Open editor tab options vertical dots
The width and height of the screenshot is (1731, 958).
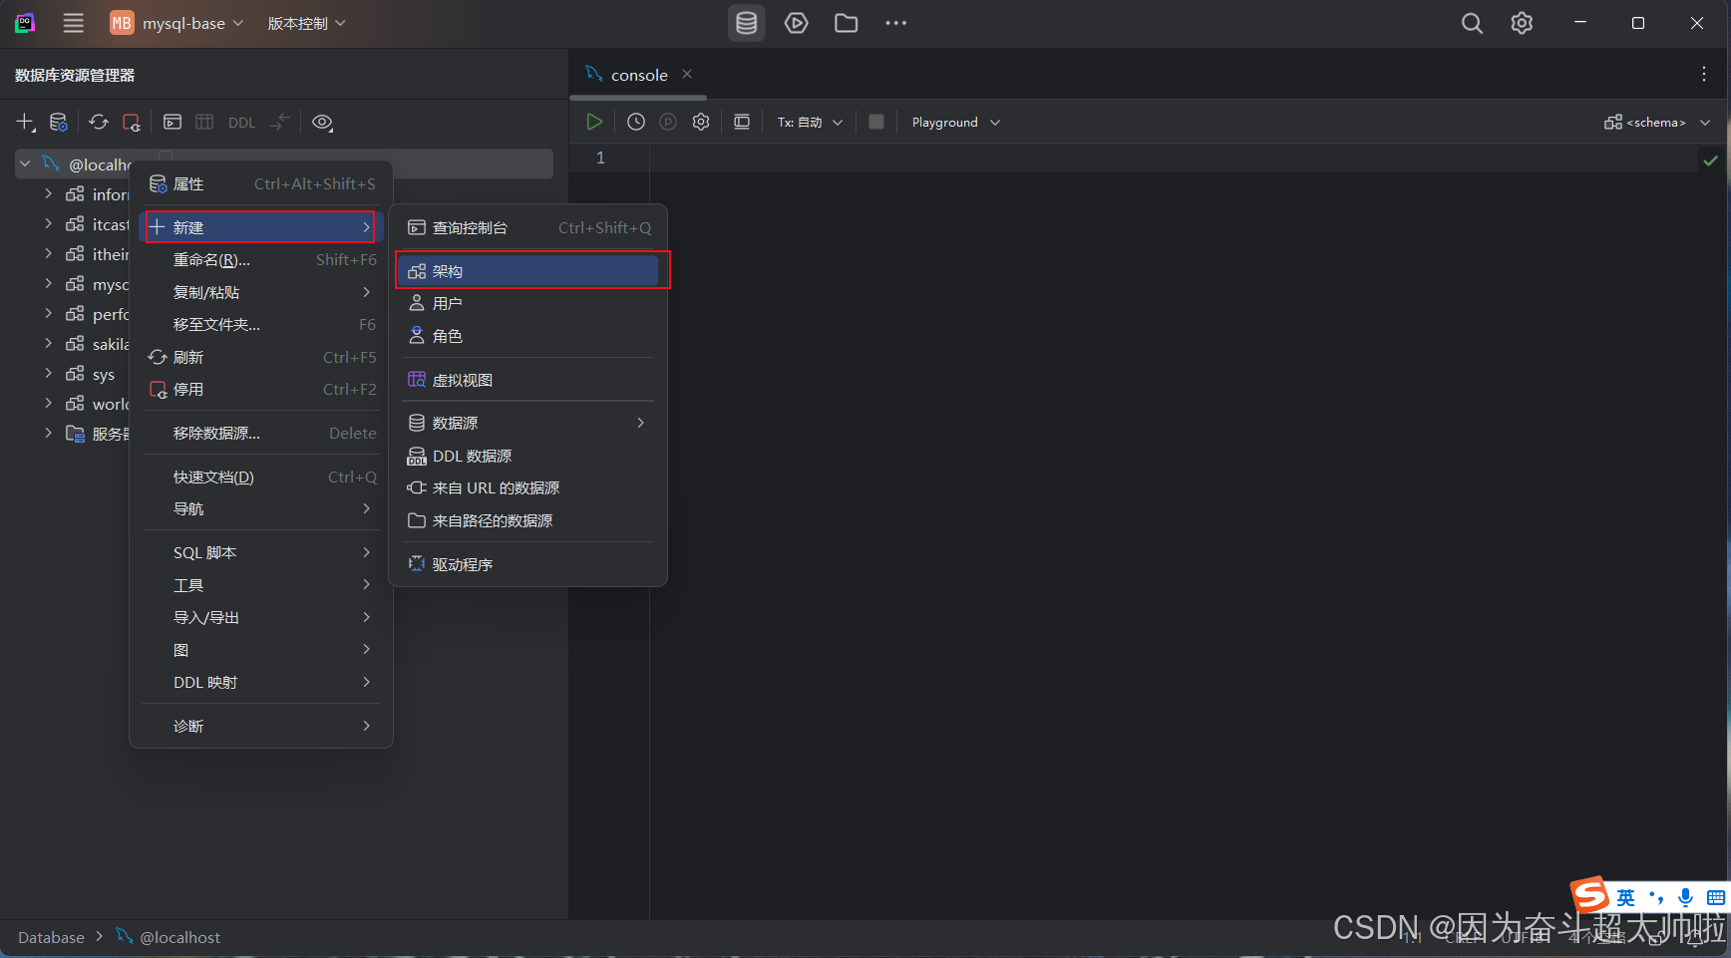[x=1704, y=74]
